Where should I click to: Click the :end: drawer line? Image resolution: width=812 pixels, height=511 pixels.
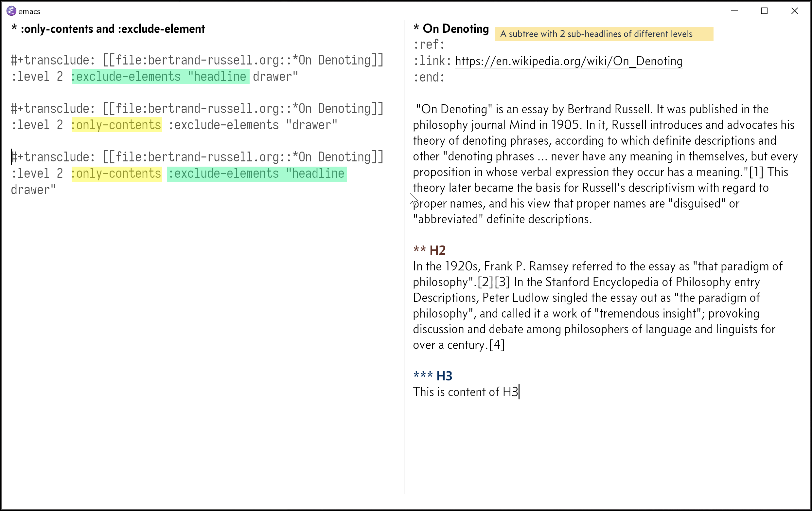pos(429,77)
